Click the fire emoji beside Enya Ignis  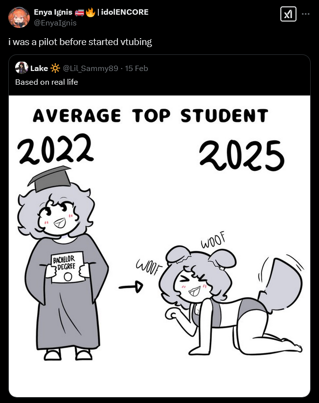(x=91, y=12)
